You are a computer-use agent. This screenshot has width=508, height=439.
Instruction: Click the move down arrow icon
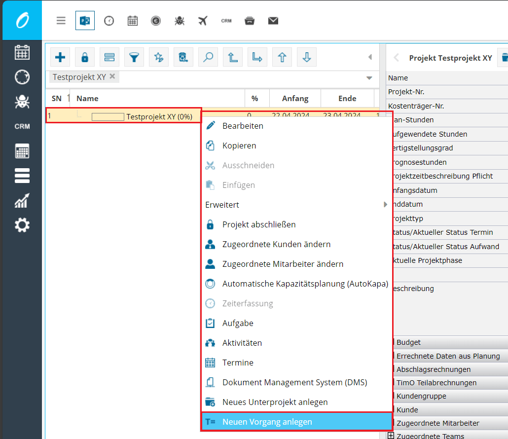click(x=307, y=57)
